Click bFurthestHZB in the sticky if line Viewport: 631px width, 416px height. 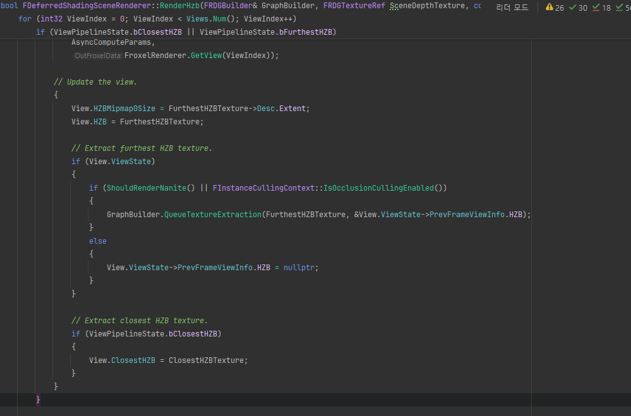coord(306,32)
